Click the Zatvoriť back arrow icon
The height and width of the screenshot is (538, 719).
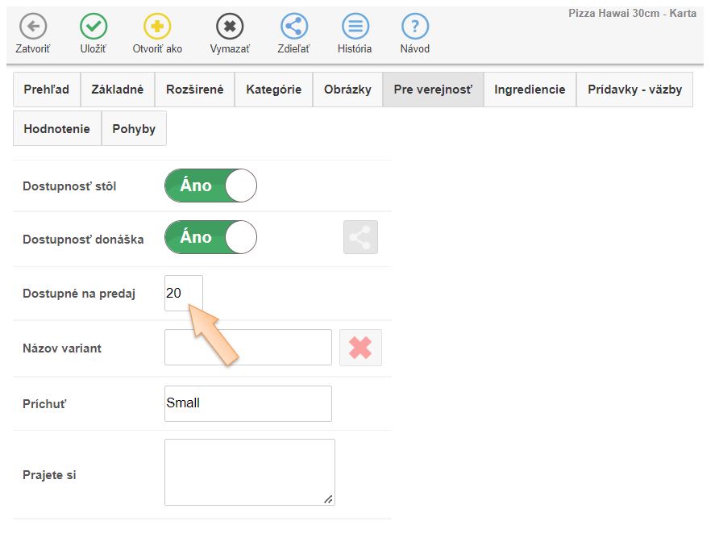32,27
